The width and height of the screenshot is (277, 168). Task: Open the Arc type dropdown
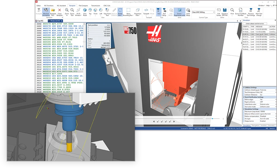click(268, 119)
